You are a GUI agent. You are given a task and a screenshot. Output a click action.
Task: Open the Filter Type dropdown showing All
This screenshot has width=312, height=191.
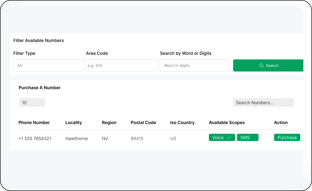coord(49,65)
